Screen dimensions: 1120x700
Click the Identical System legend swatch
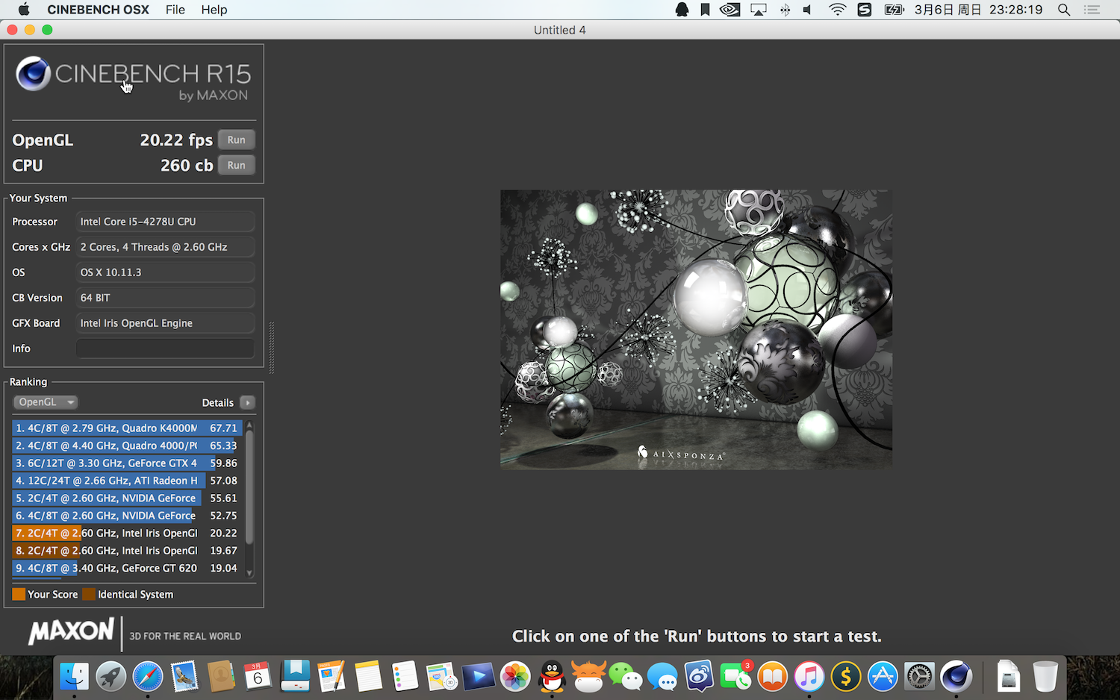point(89,594)
